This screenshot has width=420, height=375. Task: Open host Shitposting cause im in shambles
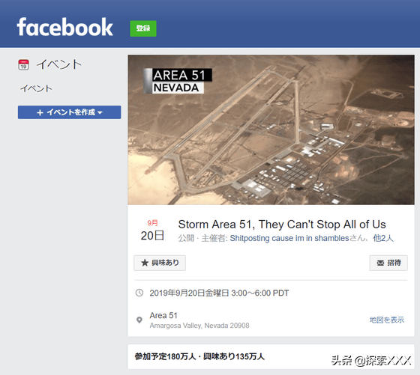(x=289, y=238)
